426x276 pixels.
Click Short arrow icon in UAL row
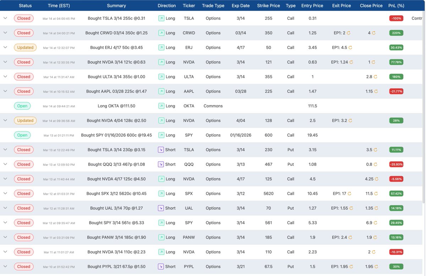[x=161, y=208]
